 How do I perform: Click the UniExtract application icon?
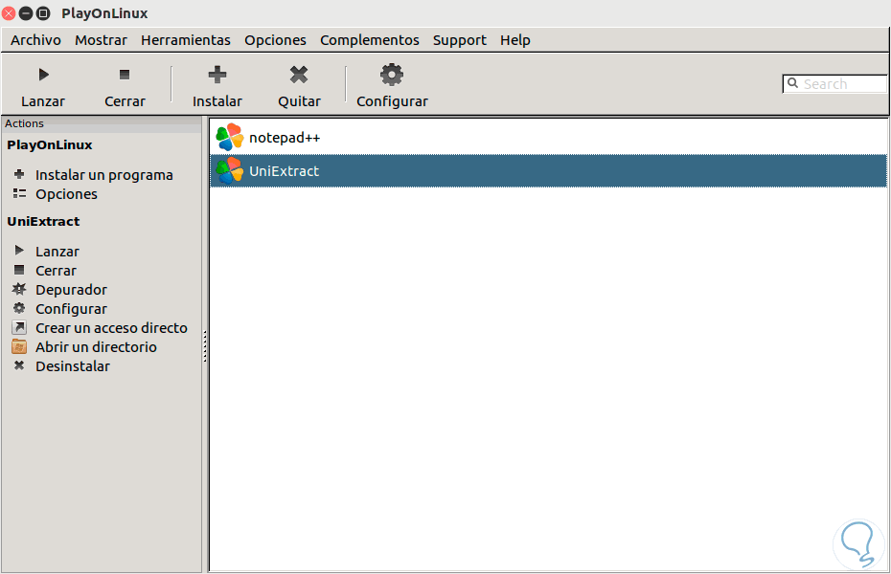[230, 170]
